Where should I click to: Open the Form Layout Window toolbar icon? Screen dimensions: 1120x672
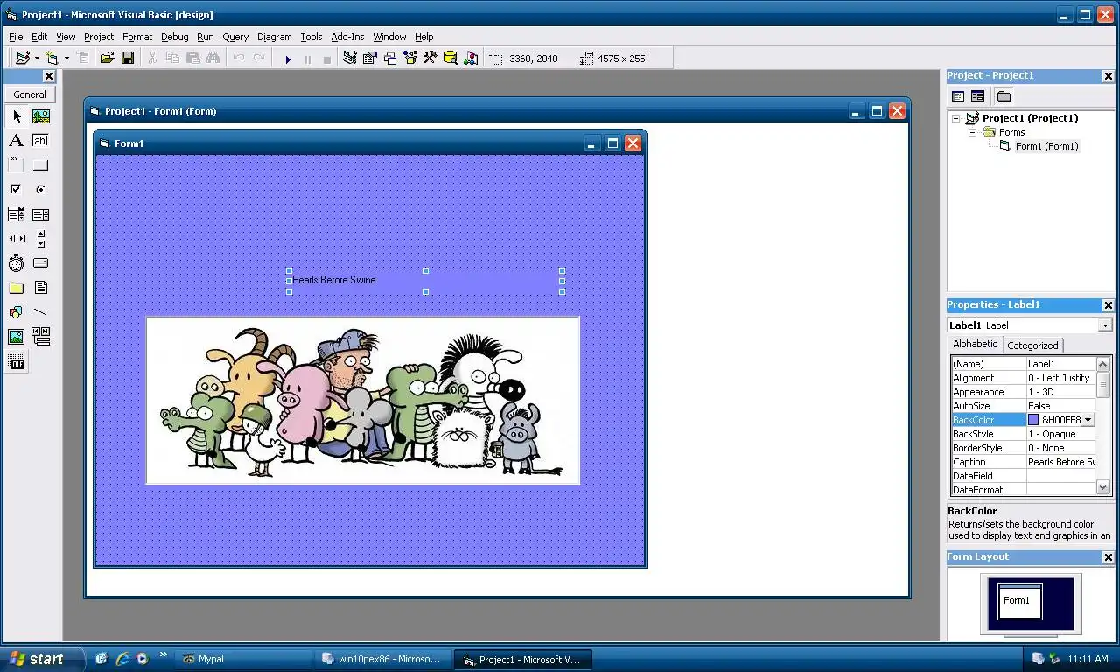tap(390, 59)
